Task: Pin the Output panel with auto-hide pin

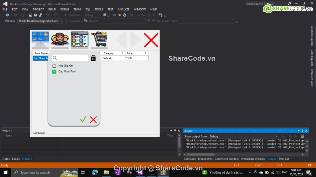Action: [x=302, y=131]
